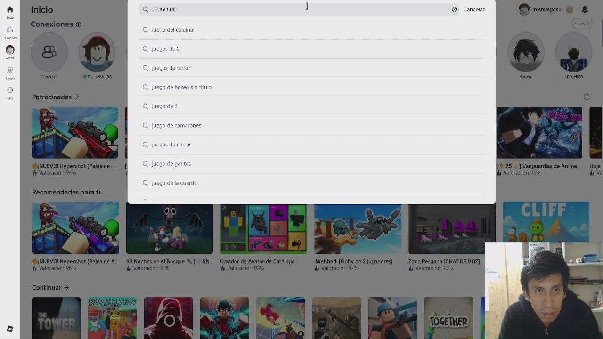This screenshot has height=339, width=603.
Task: Select suggestion juegos de terror
Action: coord(311,68)
